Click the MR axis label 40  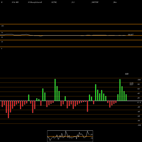139,93
